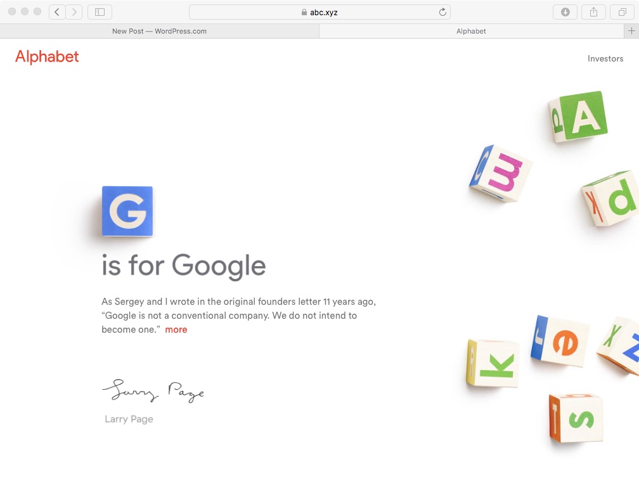The width and height of the screenshot is (639, 493).
Task: Add a new tab with plus button
Action: 631,31
